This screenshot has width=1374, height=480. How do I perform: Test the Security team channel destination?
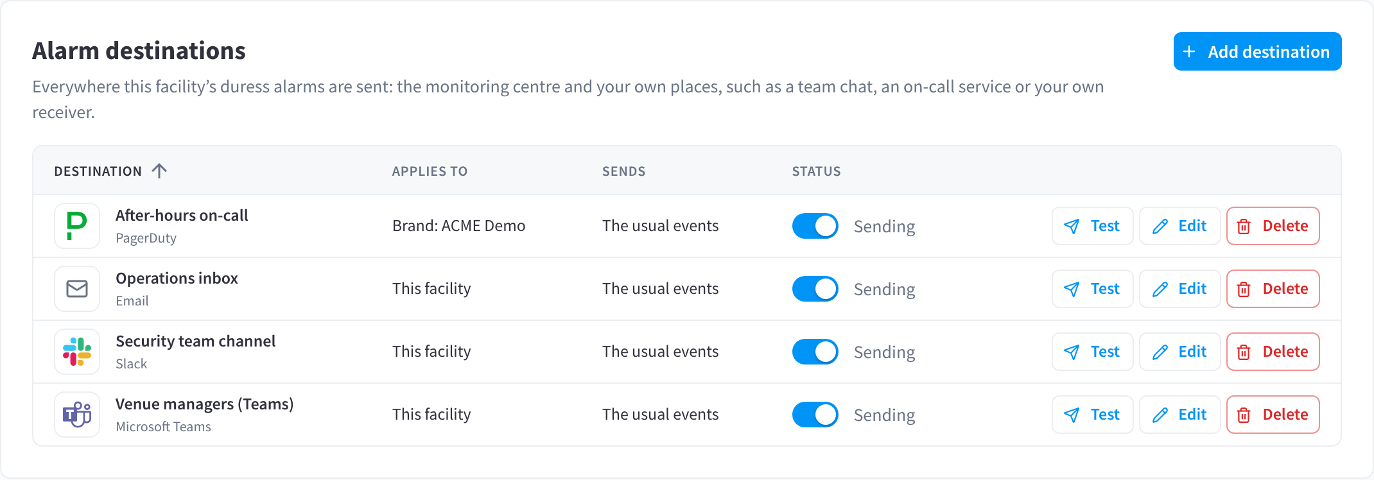click(x=1092, y=352)
